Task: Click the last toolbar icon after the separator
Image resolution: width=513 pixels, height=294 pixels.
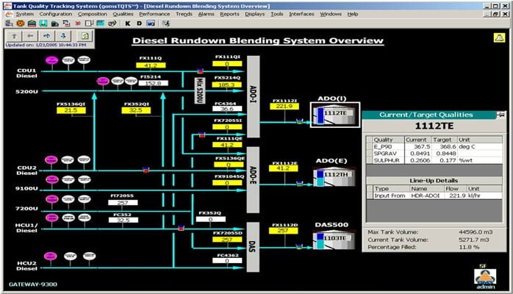Action: coord(166,24)
